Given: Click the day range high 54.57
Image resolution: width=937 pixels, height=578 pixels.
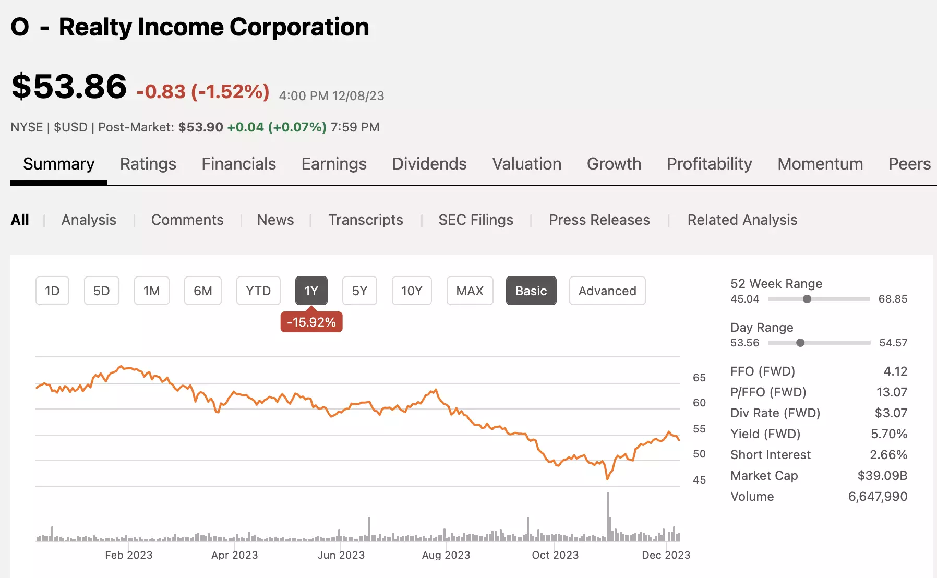Looking at the screenshot, I should pos(893,343).
